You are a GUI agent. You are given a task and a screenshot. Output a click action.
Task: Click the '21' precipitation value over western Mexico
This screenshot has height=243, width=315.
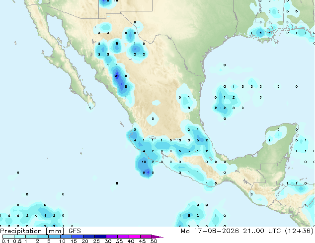[x=117, y=76]
